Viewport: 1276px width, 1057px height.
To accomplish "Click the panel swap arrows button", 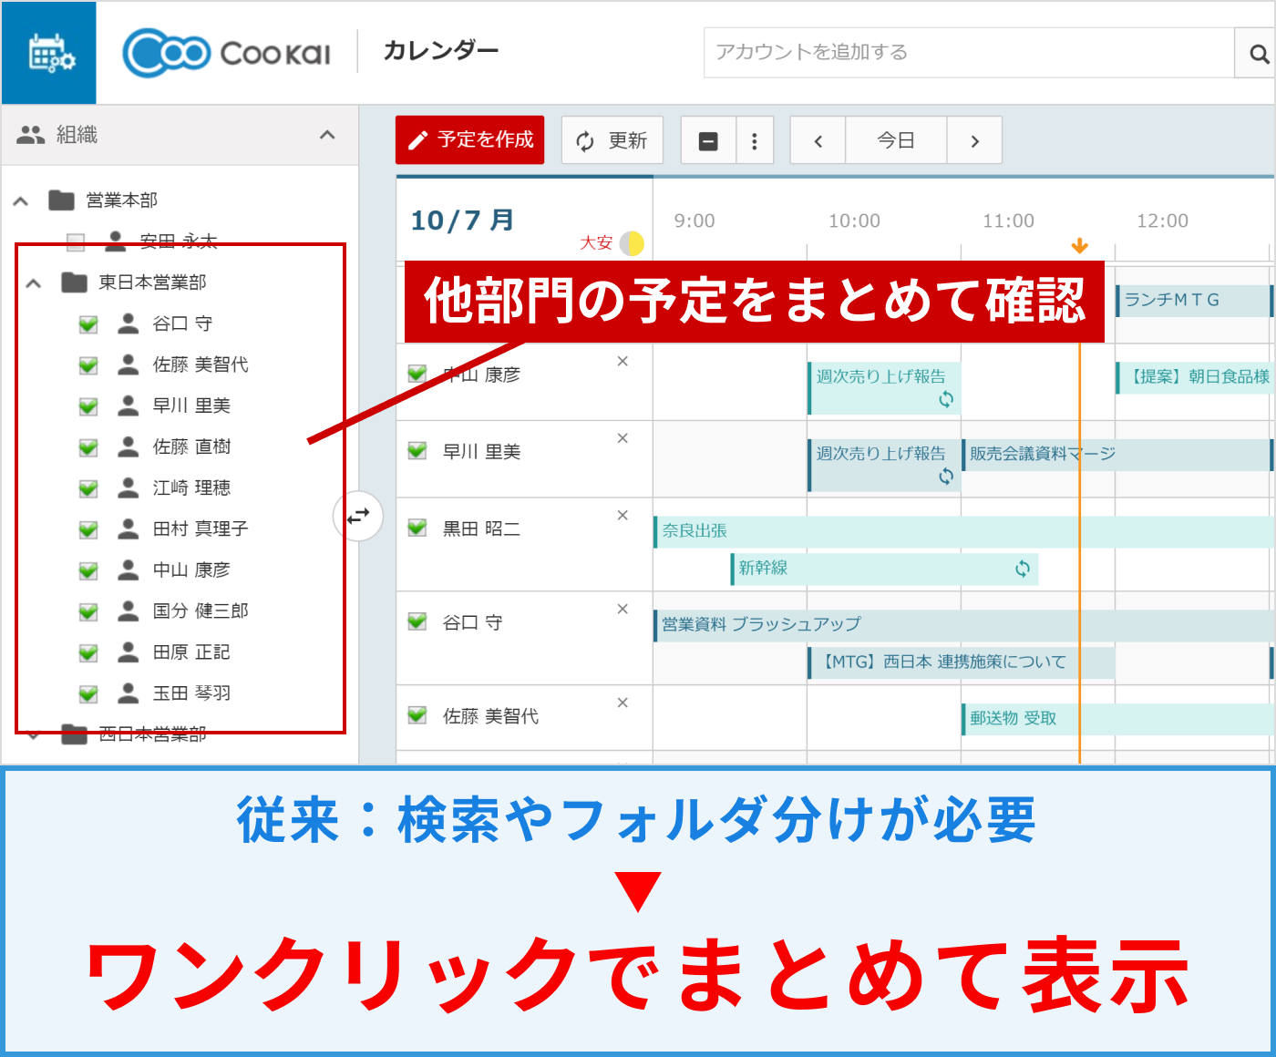I will 358,516.
